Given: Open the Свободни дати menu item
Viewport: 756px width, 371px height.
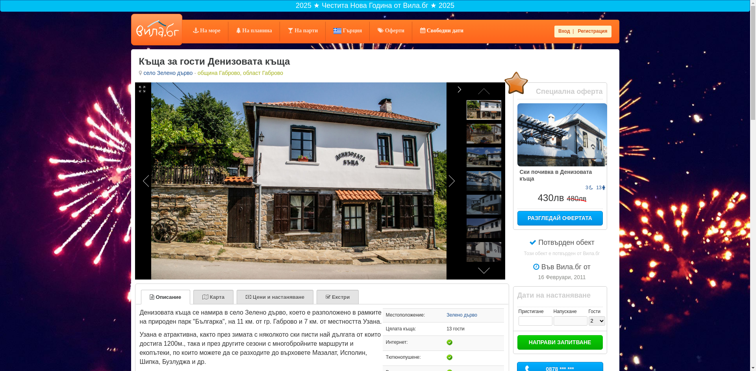Looking at the screenshot, I should pos(441,31).
